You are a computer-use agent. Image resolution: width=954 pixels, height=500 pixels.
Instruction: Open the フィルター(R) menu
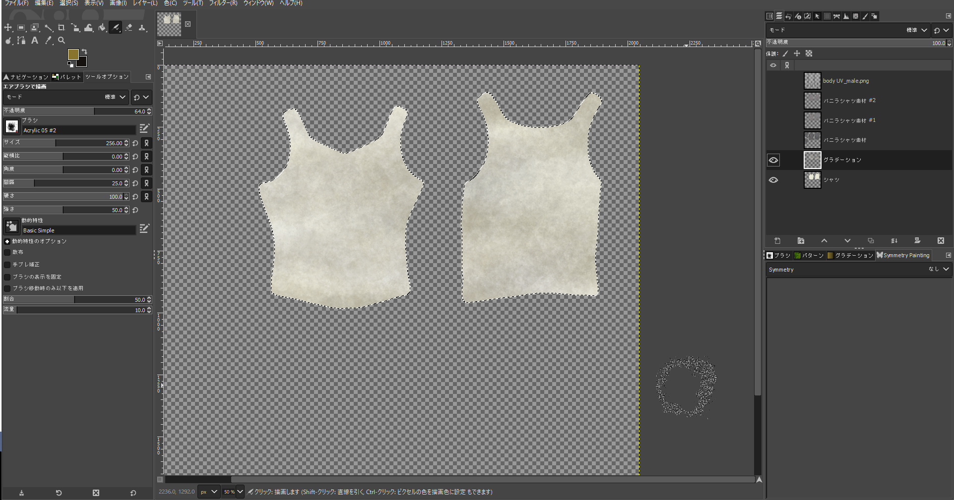(223, 3)
